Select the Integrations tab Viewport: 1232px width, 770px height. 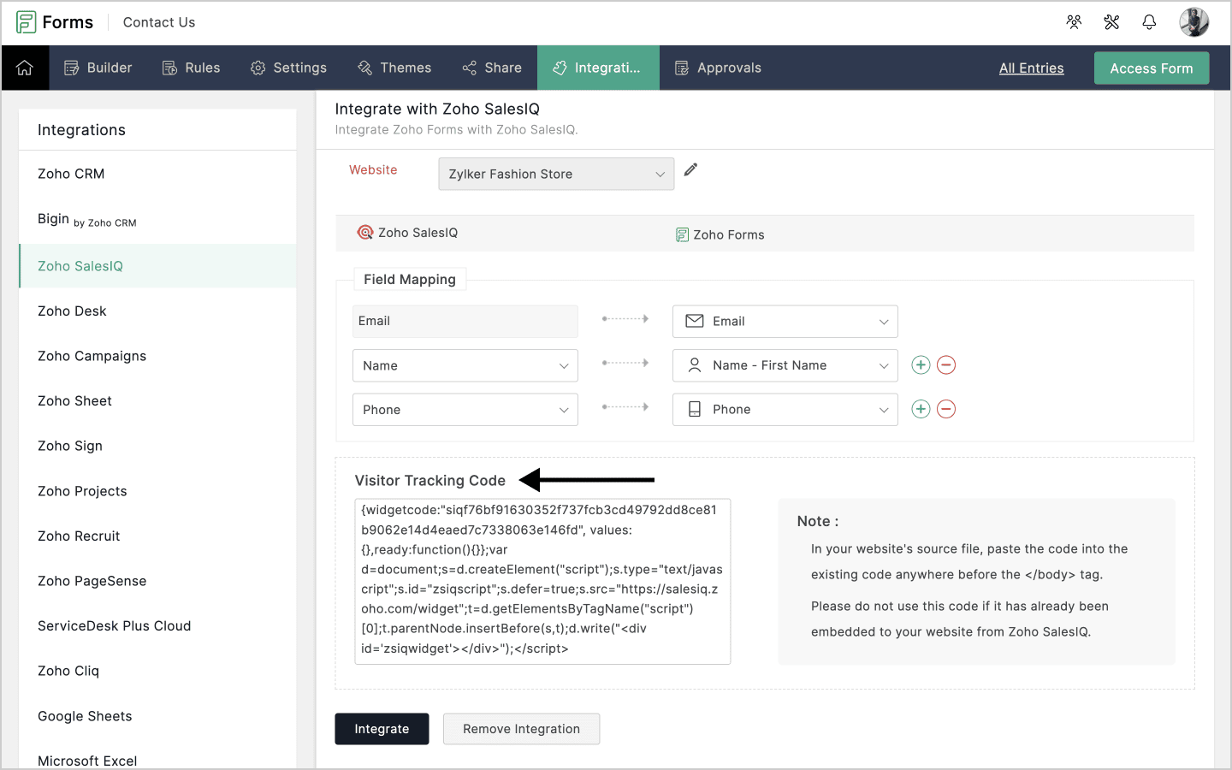598,68
